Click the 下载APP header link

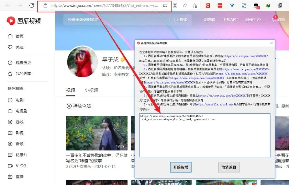pos(230,19)
